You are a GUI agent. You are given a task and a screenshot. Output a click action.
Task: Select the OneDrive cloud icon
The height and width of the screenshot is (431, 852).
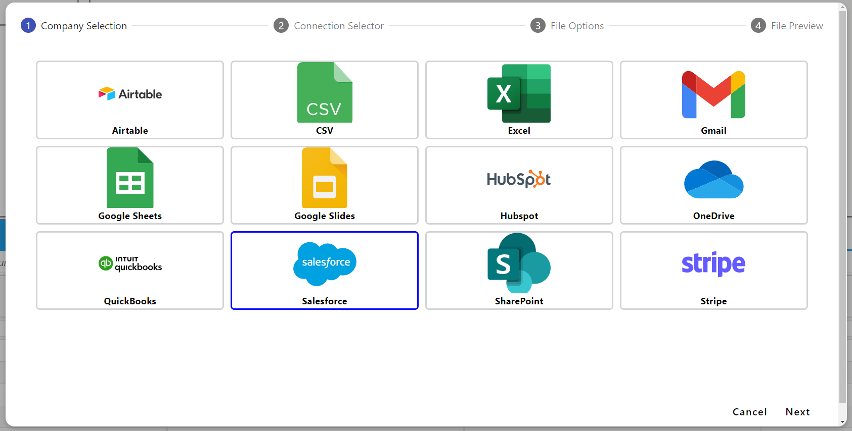tap(713, 180)
